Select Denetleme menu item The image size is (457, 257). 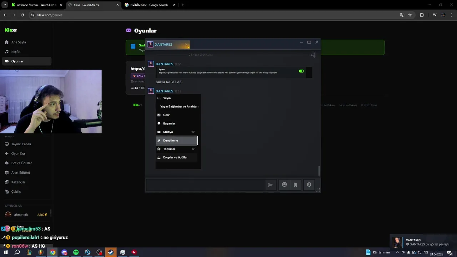coord(177,141)
